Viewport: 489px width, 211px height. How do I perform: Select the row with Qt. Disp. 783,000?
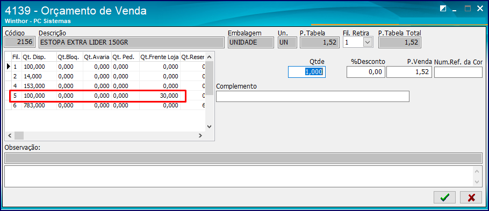(106, 105)
